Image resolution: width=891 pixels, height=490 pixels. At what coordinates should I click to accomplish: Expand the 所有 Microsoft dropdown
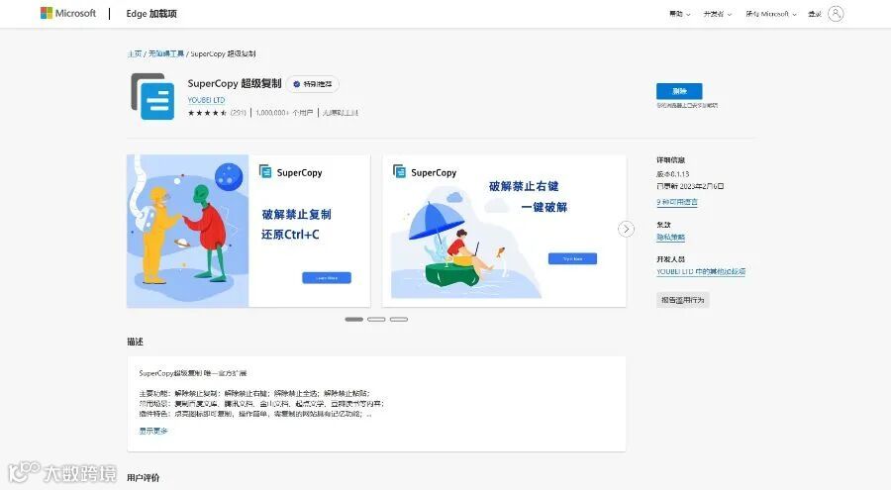point(771,14)
